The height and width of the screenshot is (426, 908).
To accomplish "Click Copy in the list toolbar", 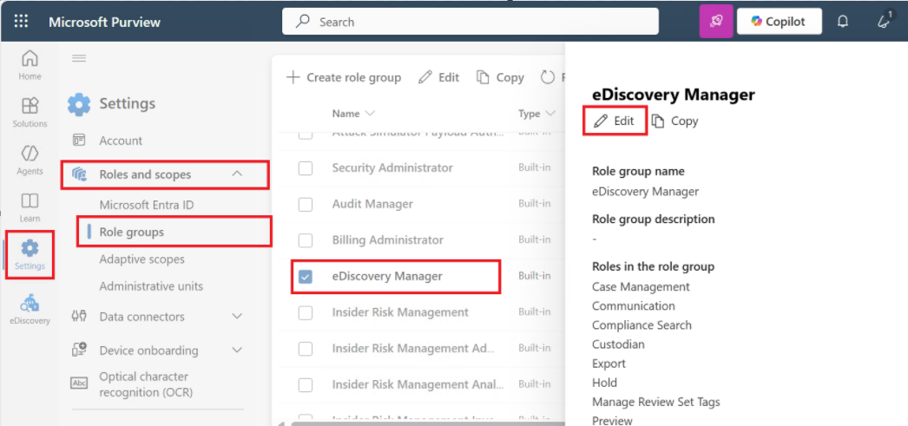I will click(500, 77).
